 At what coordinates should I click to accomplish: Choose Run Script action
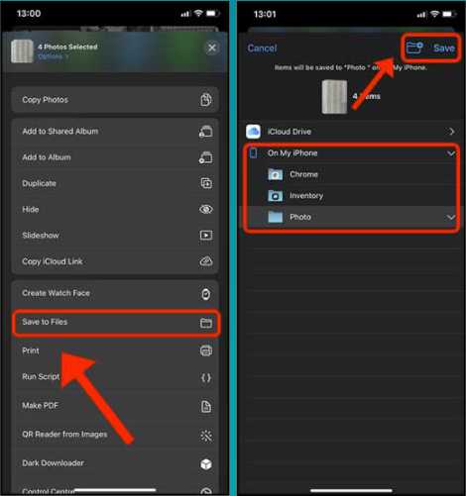115,377
